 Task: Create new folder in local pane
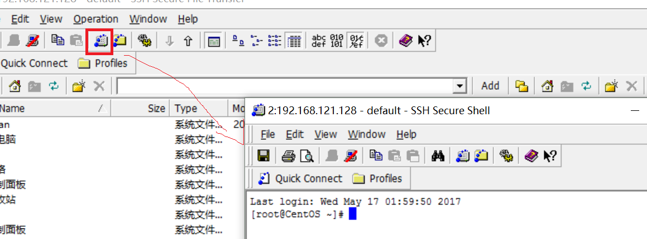(x=79, y=86)
